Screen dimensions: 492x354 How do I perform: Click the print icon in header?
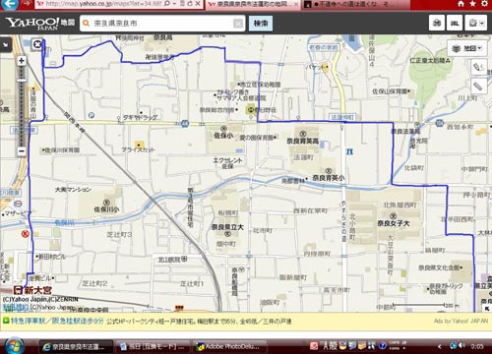[437, 23]
